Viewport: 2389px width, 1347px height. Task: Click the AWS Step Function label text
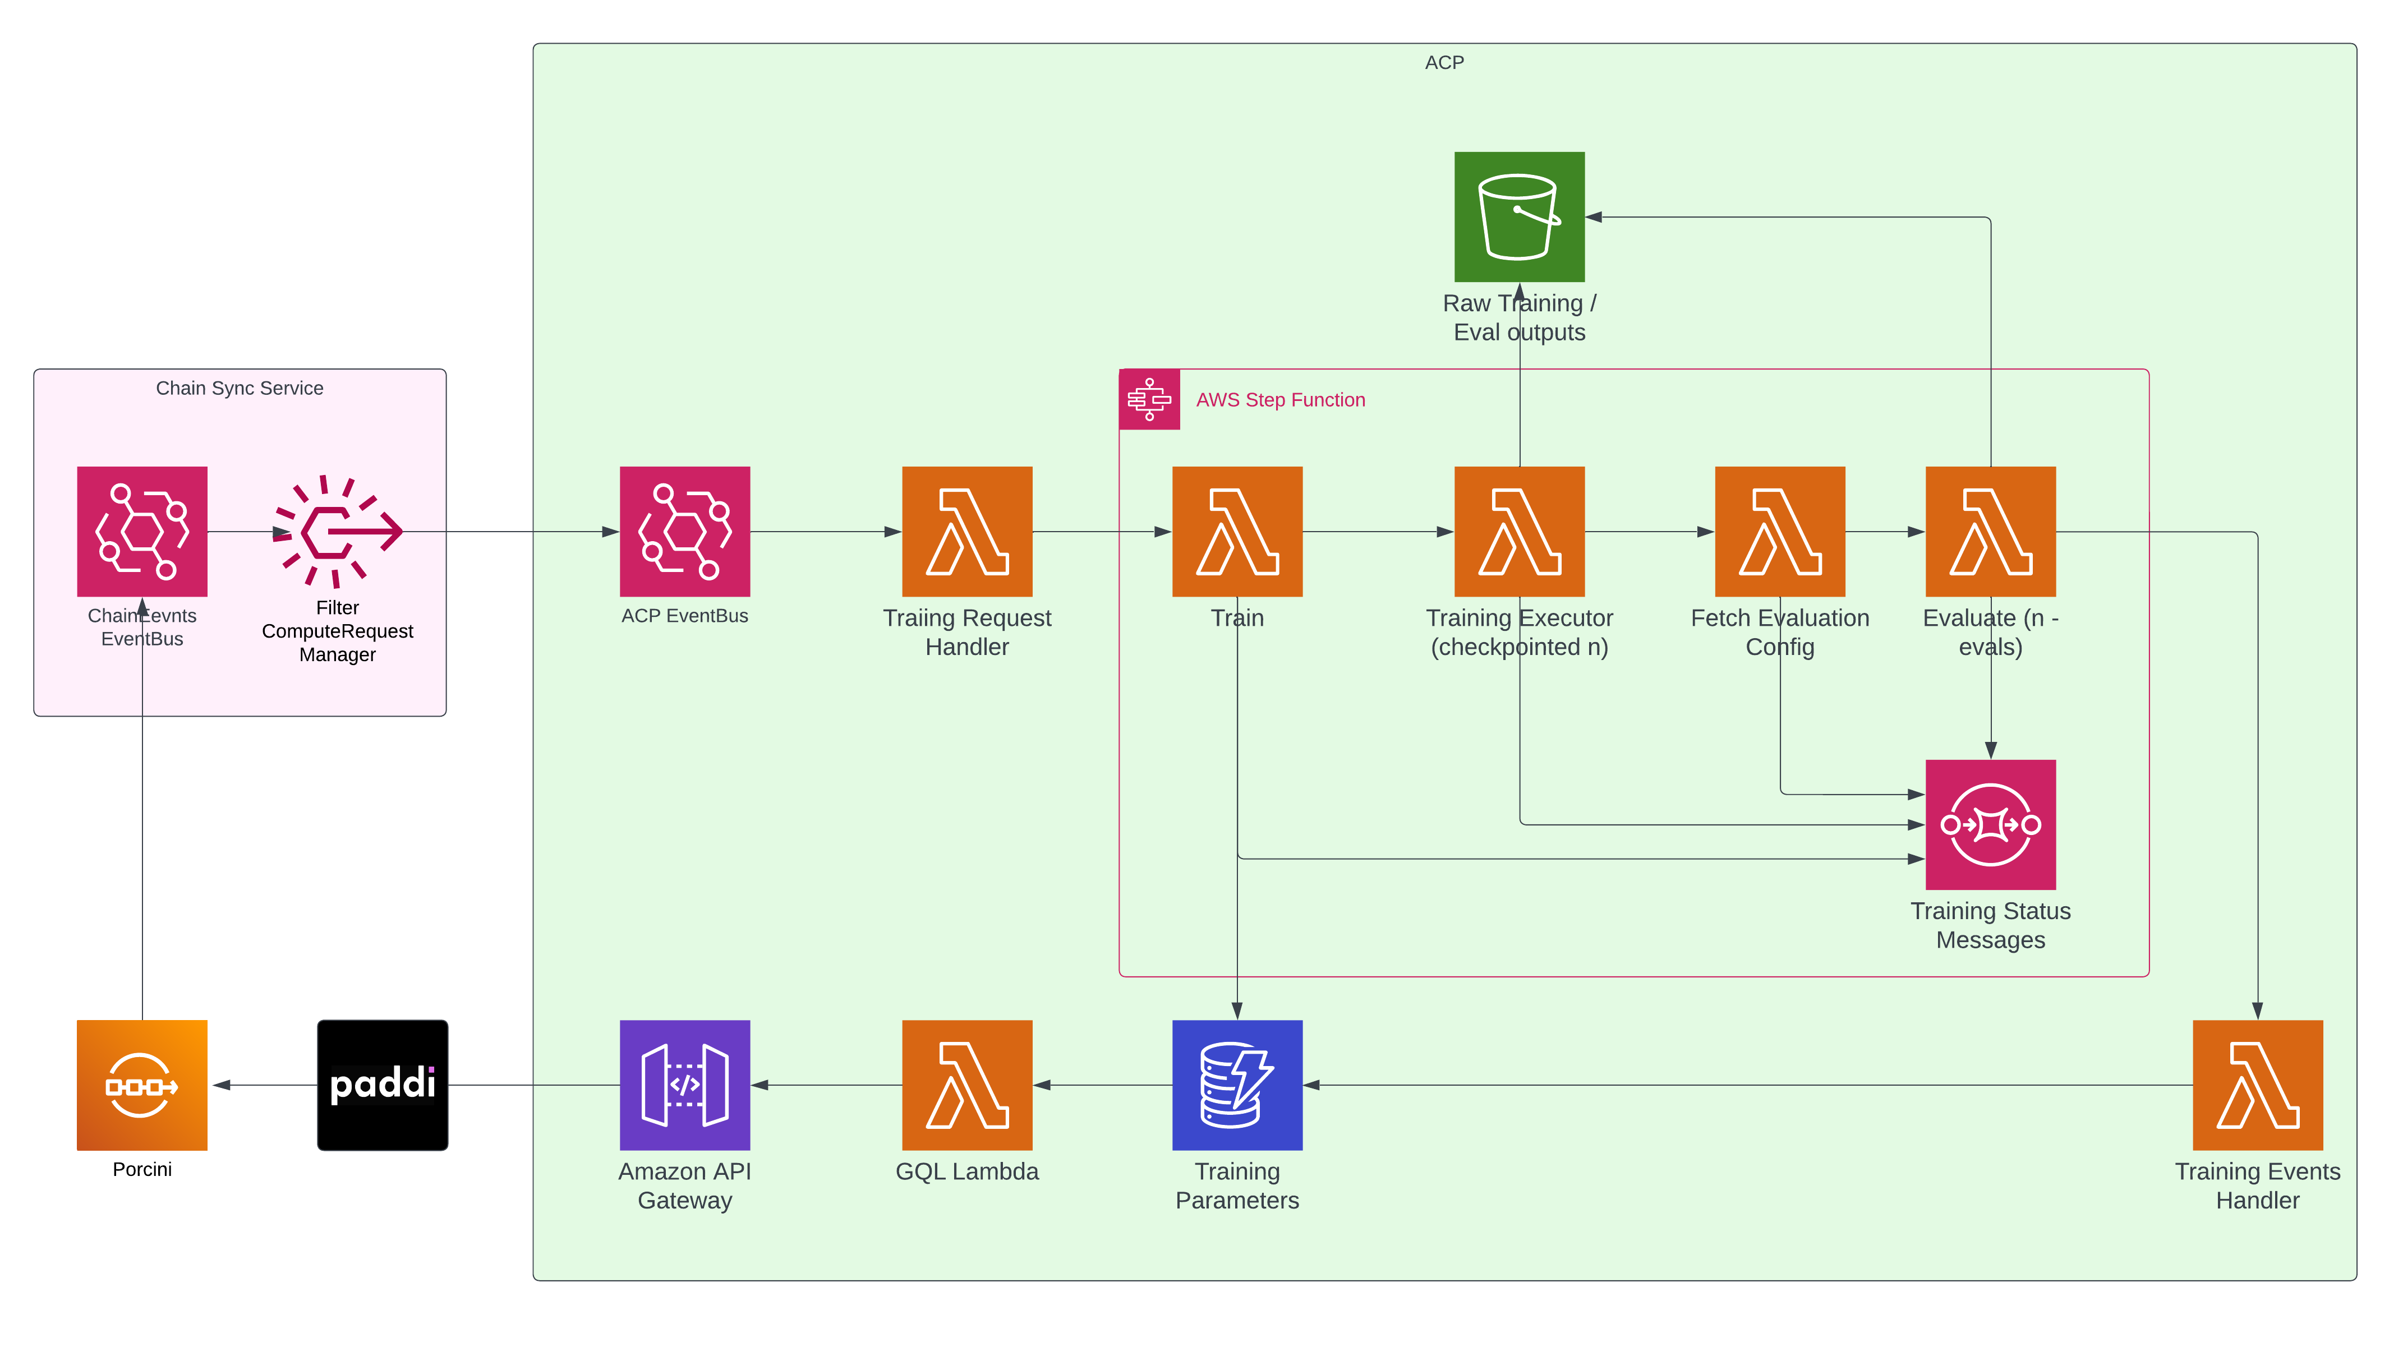1280,399
